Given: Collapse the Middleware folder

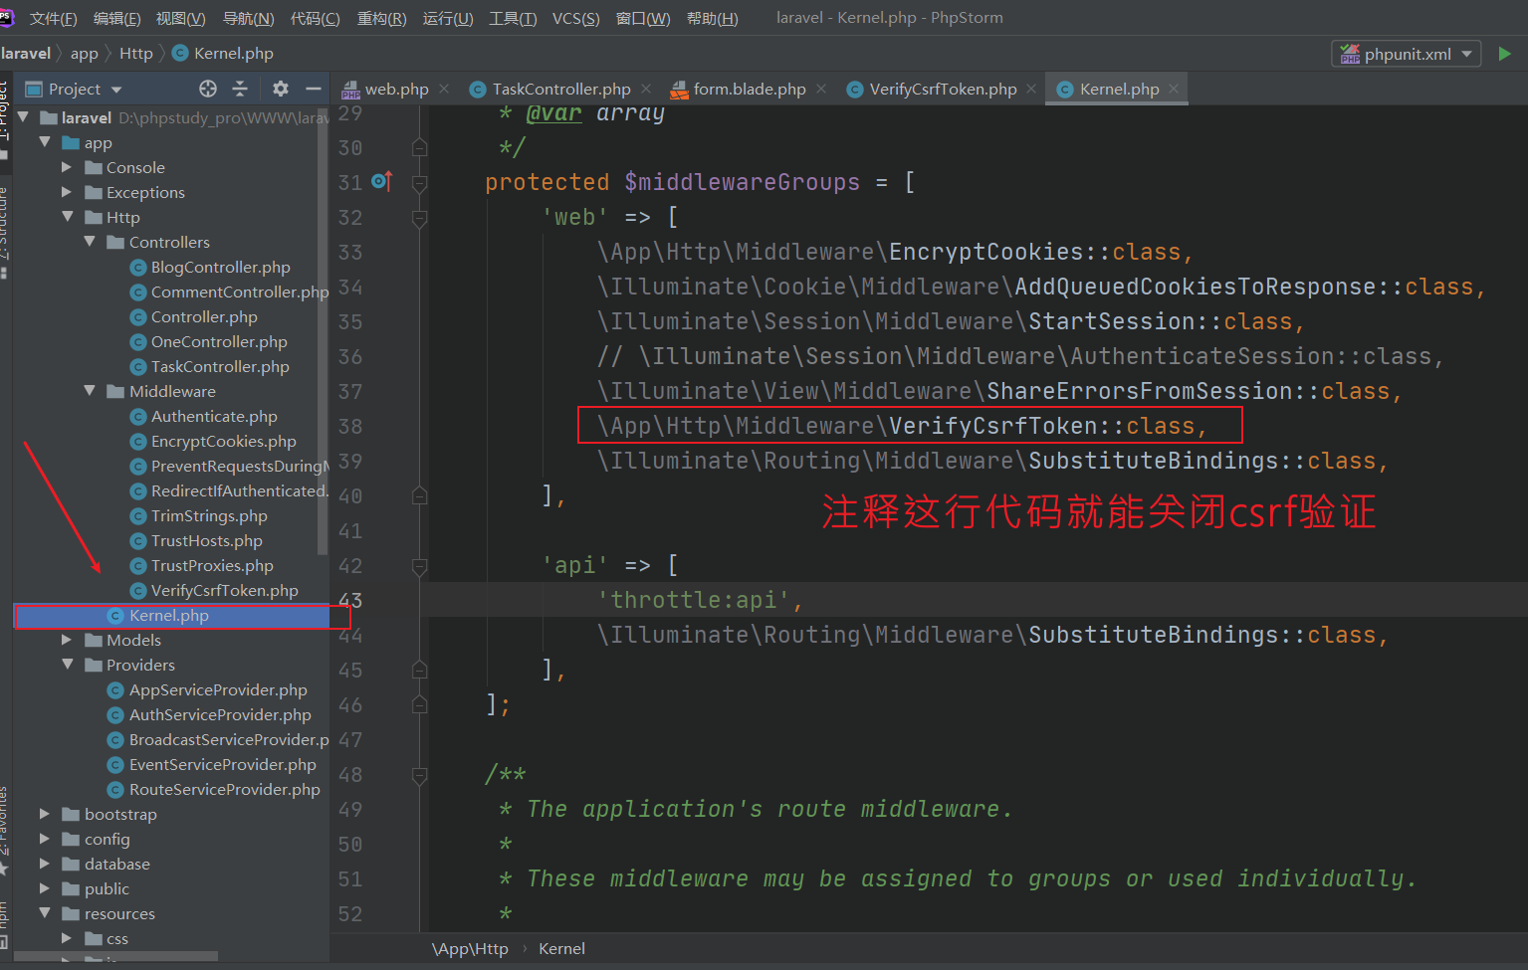Looking at the screenshot, I should (90, 391).
